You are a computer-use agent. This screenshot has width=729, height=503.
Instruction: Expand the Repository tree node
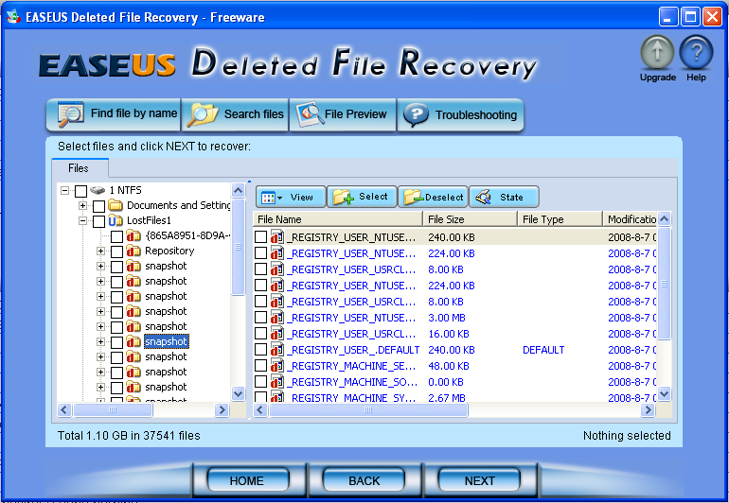[100, 251]
